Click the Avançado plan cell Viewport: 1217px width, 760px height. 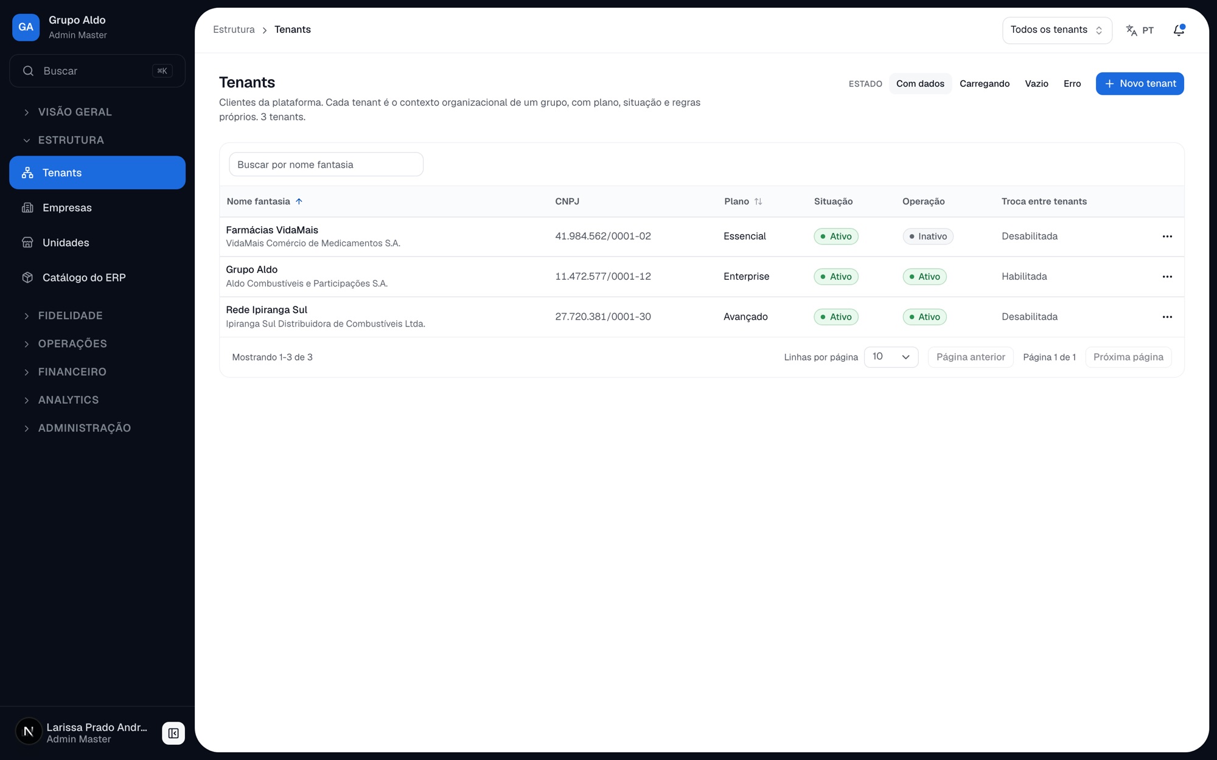(745, 317)
